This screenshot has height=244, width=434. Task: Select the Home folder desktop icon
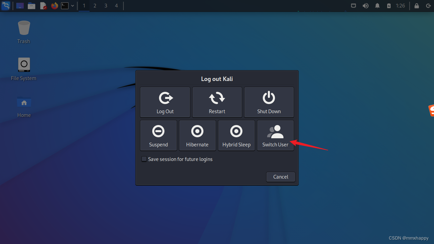pos(24,106)
